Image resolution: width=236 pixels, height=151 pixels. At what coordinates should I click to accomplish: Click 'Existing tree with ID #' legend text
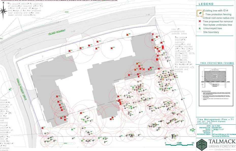pyautogui.click(x=215, y=11)
